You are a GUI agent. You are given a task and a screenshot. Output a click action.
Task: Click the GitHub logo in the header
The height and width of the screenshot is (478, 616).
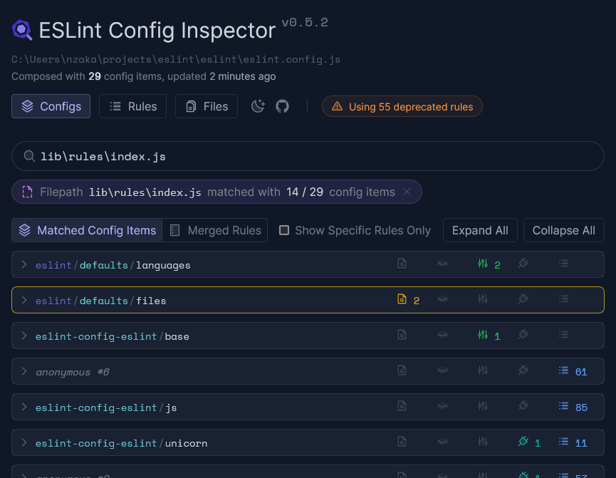tap(282, 105)
